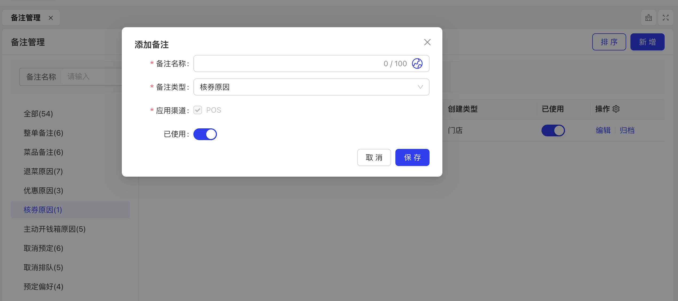Close the 添加备注 dialog with X icon

[427, 42]
